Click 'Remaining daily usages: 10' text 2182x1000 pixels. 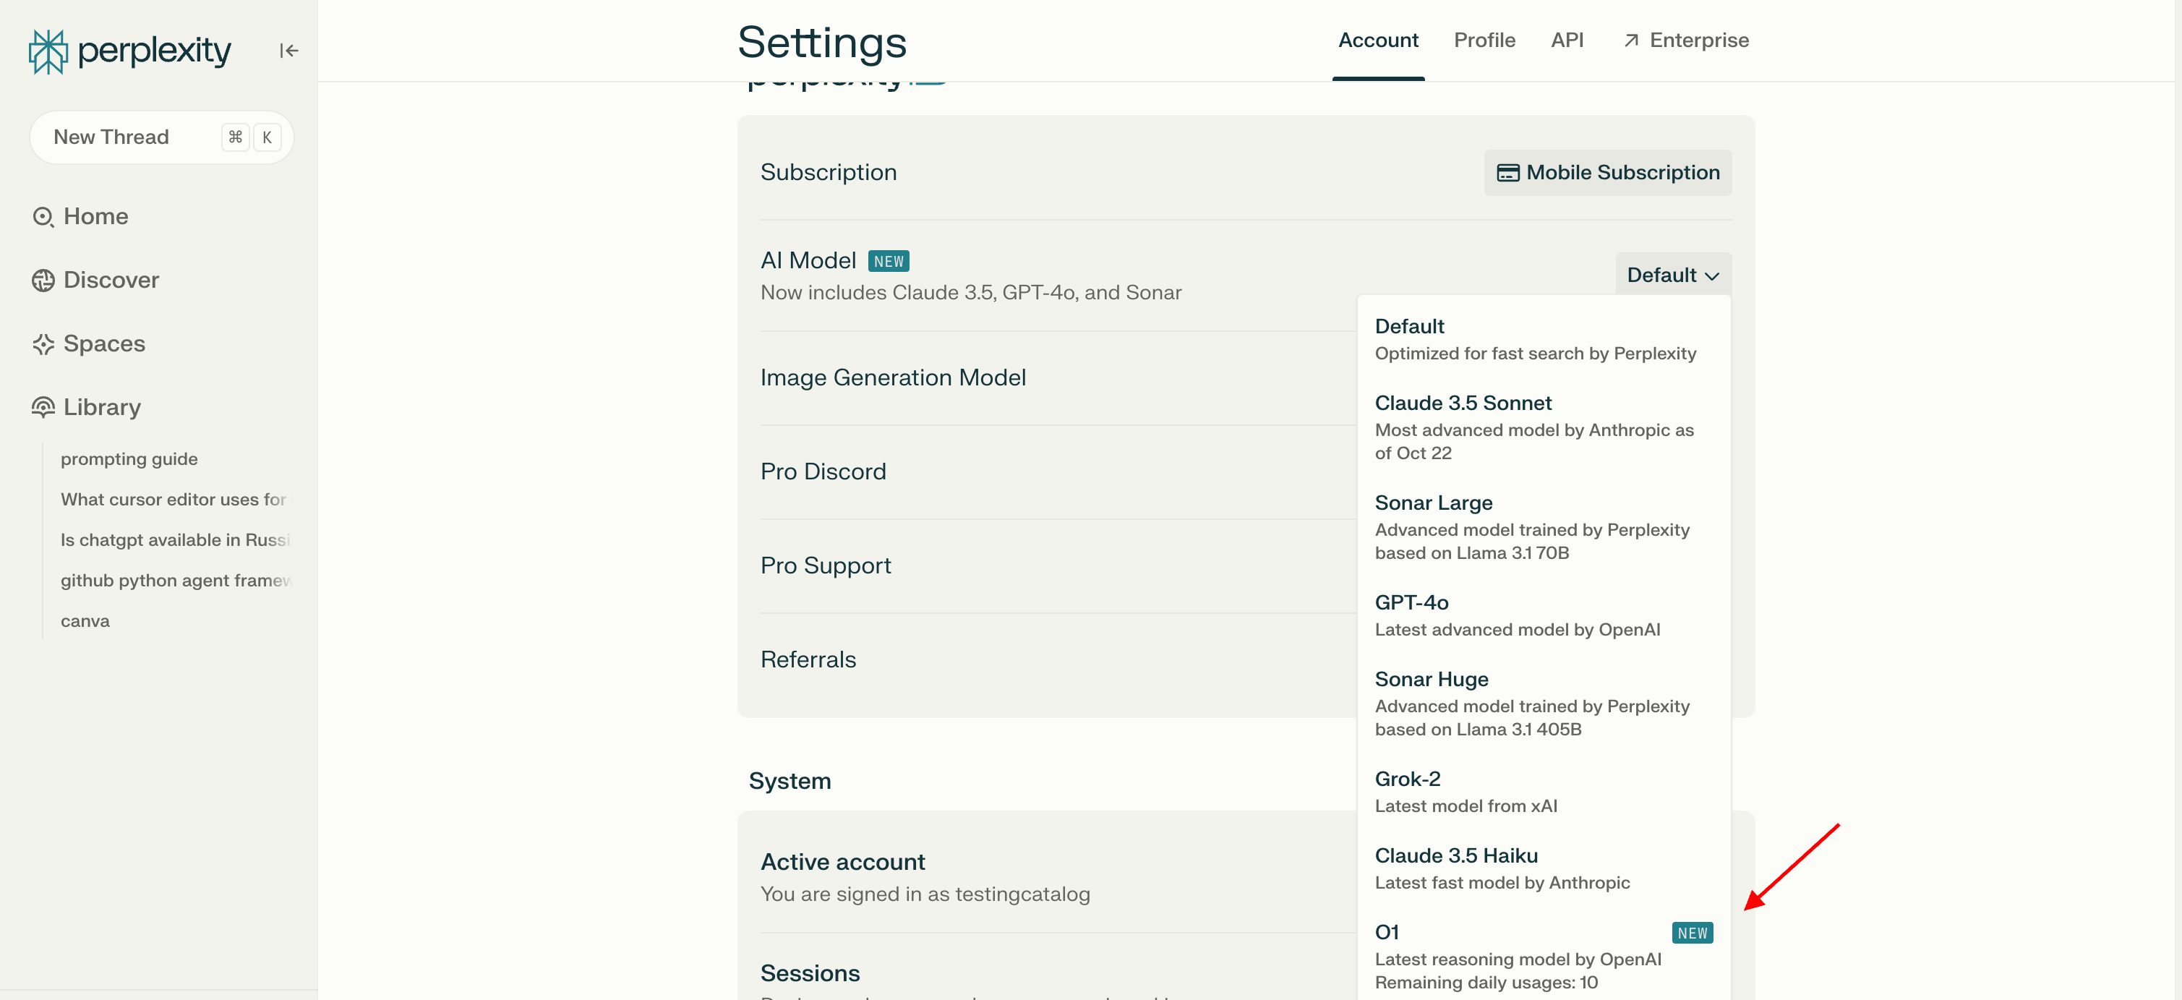(x=1486, y=982)
